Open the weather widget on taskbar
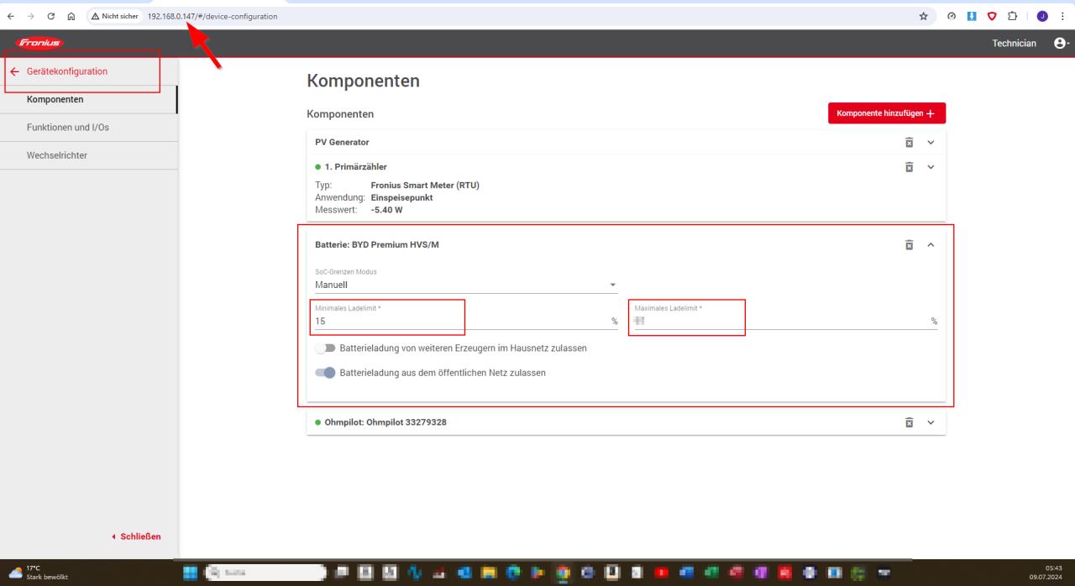Viewport: 1075px width, 586px height. [37, 573]
